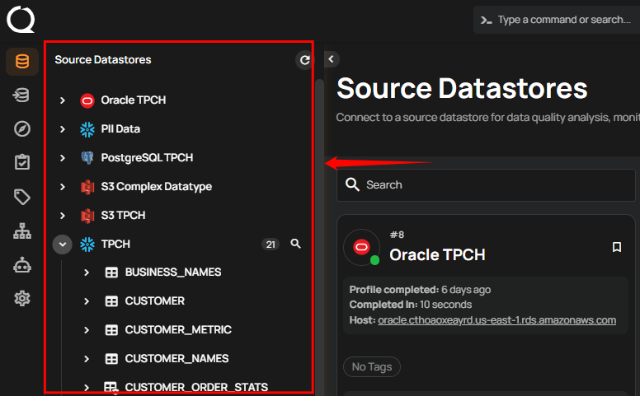The image size is (640, 396).
Task: Click the Source Datastores panel heading
Action: pyautogui.click(x=103, y=60)
